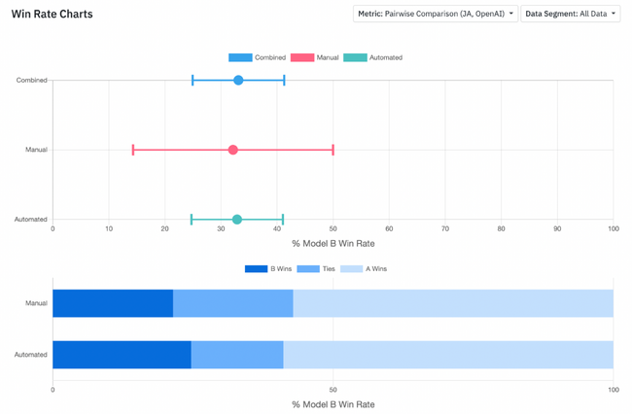Toggle the Automated legend swatch
The image size is (632, 415).
(x=355, y=57)
